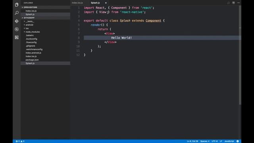Click errors and warnings count in status bar
Image resolution: width=254 pixels, height=143 pixels.
[20, 141]
